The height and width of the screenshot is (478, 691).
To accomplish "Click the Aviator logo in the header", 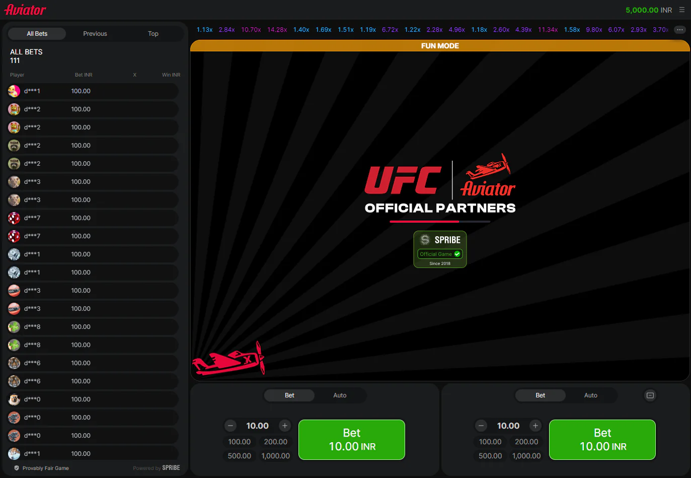I will [x=25, y=10].
